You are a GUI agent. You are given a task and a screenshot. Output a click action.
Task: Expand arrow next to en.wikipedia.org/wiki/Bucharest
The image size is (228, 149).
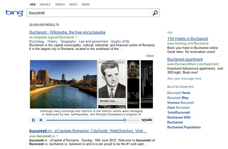pyautogui.click(x=76, y=37)
